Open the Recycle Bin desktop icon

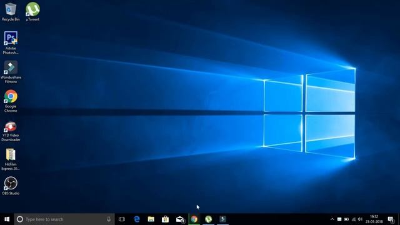coord(11,12)
